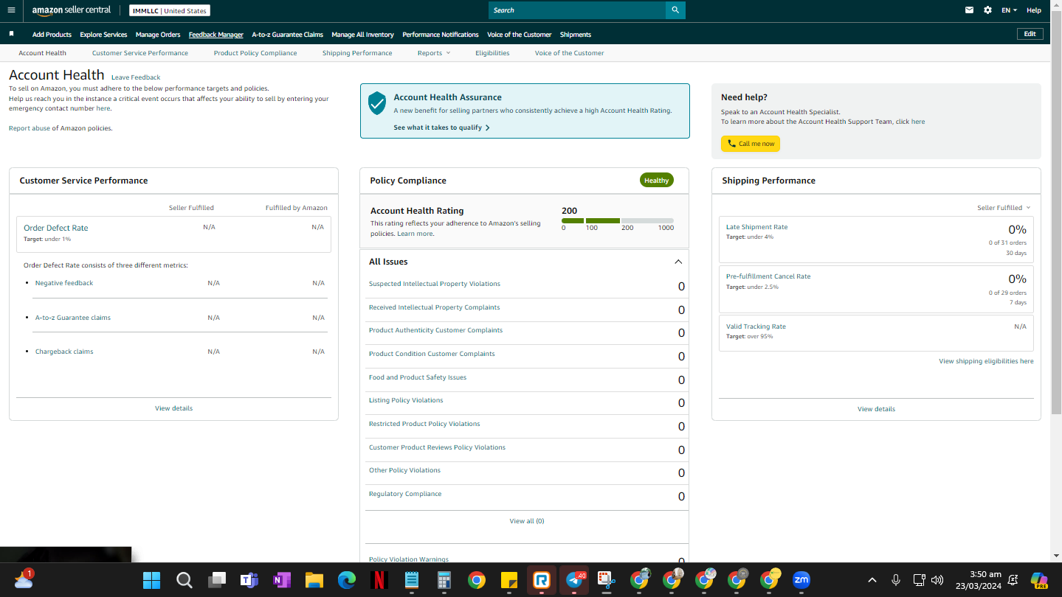The width and height of the screenshot is (1062, 597).
Task: Click in the Search input field
Action: pyautogui.click(x=577, y=10)
